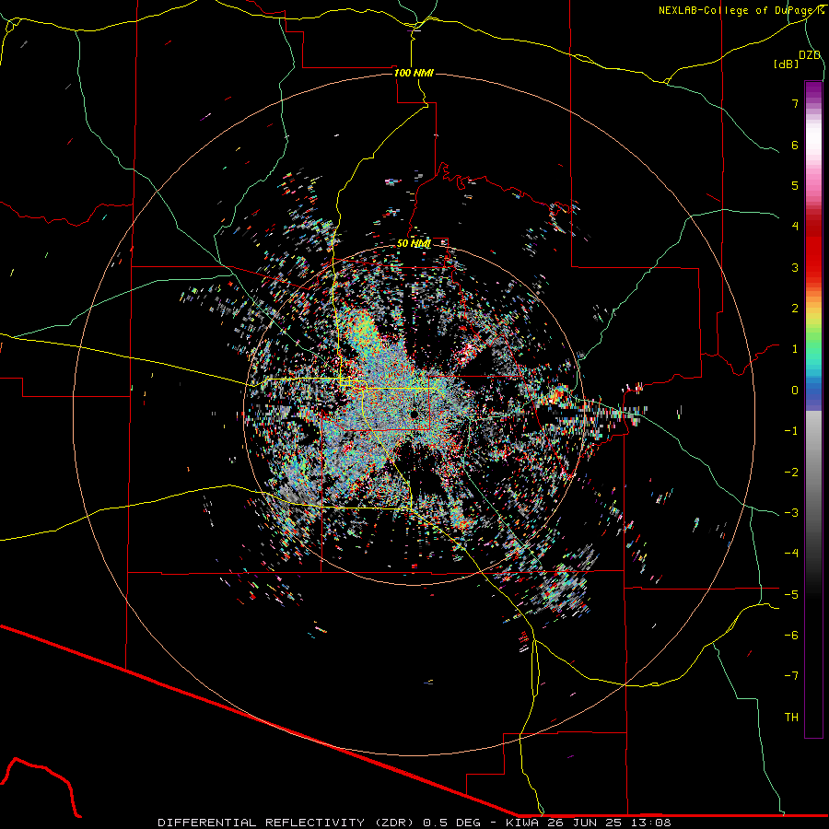The height and width of the screenshot is (829, 829).
Task: Click the ZDR color scale bar
Action: click(813, 409)
